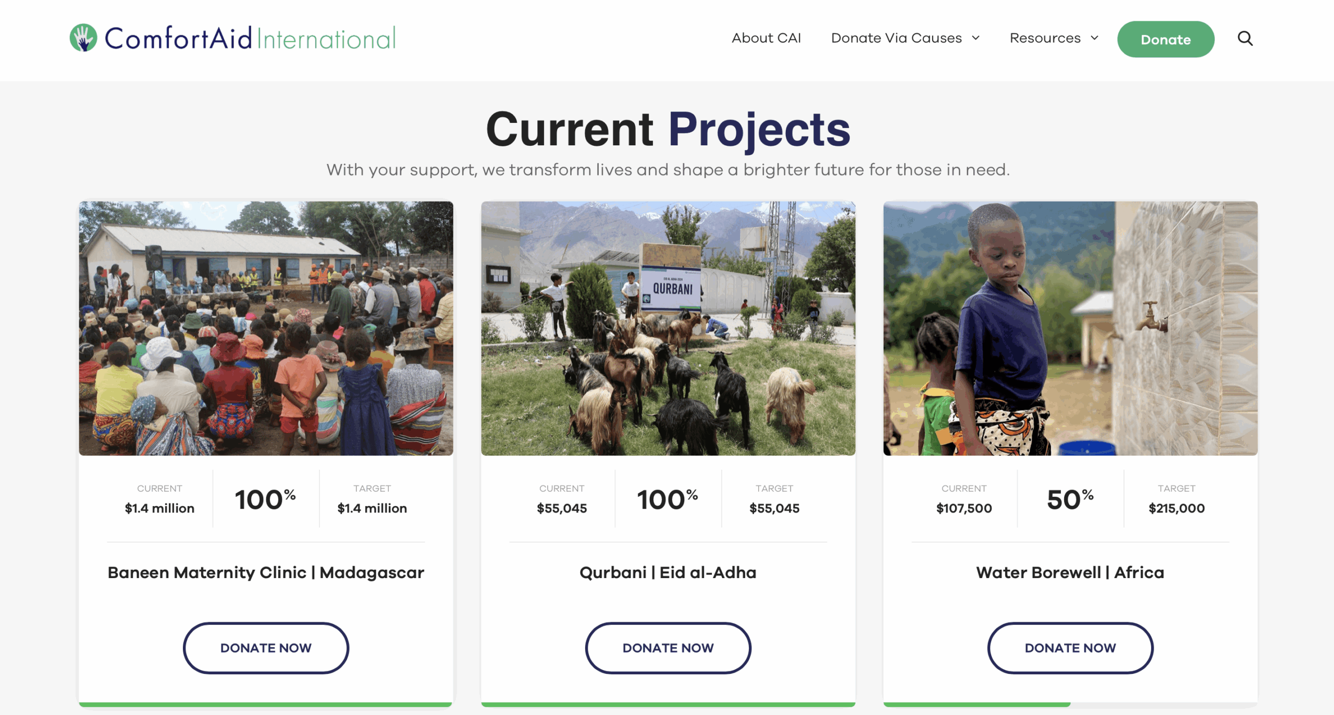
Task: Open the Madagascar clinic crowd photo
Action: click(x=266, y=328)
